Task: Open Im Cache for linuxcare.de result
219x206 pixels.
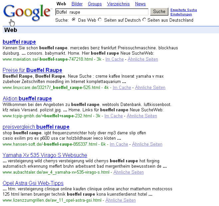Action: point(122,88)
